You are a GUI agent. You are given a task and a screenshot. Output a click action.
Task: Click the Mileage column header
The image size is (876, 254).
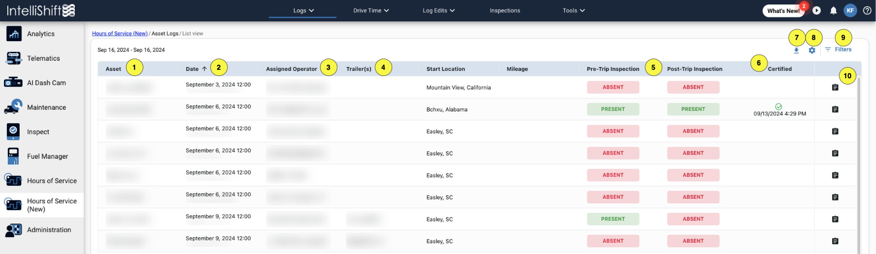point(517,69)
